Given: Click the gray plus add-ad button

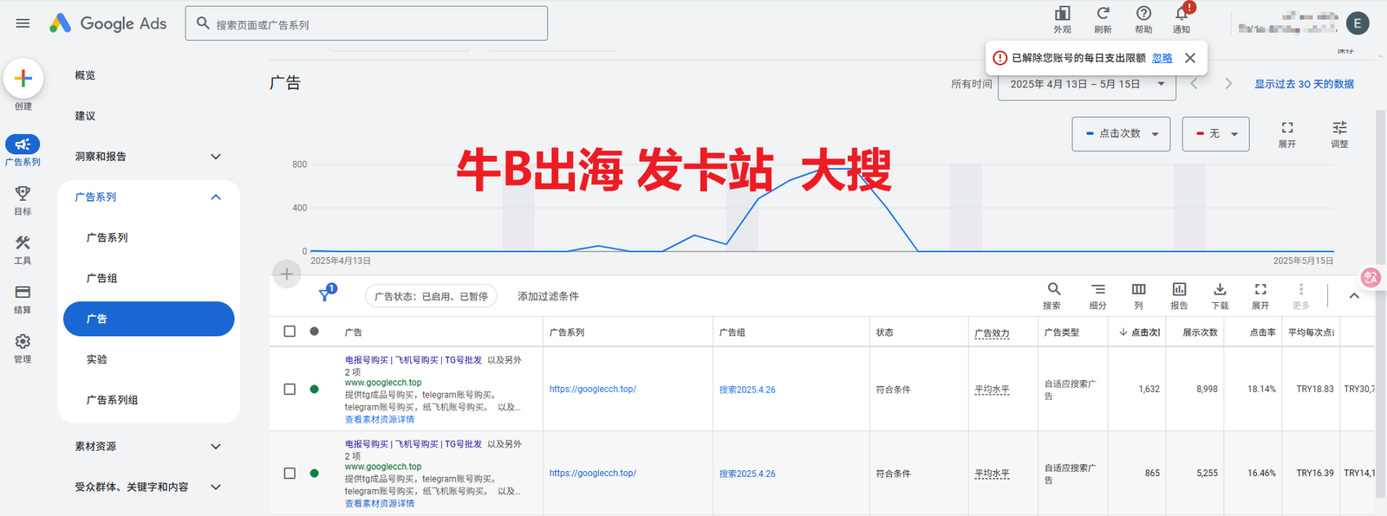Looking at the screenshot, I should [x=286, y=274].
